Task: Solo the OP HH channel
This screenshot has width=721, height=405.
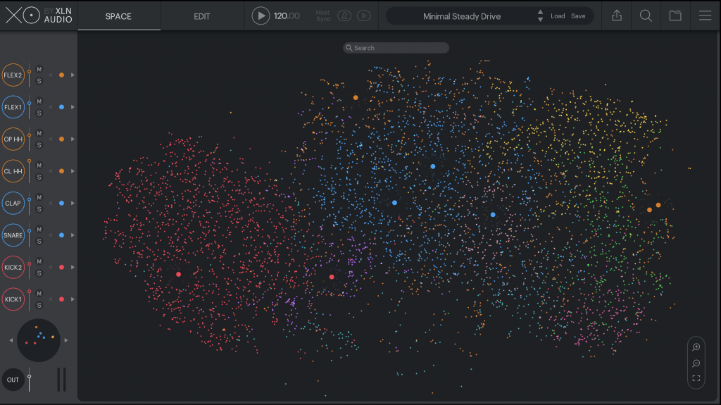Action: (39, 145)
